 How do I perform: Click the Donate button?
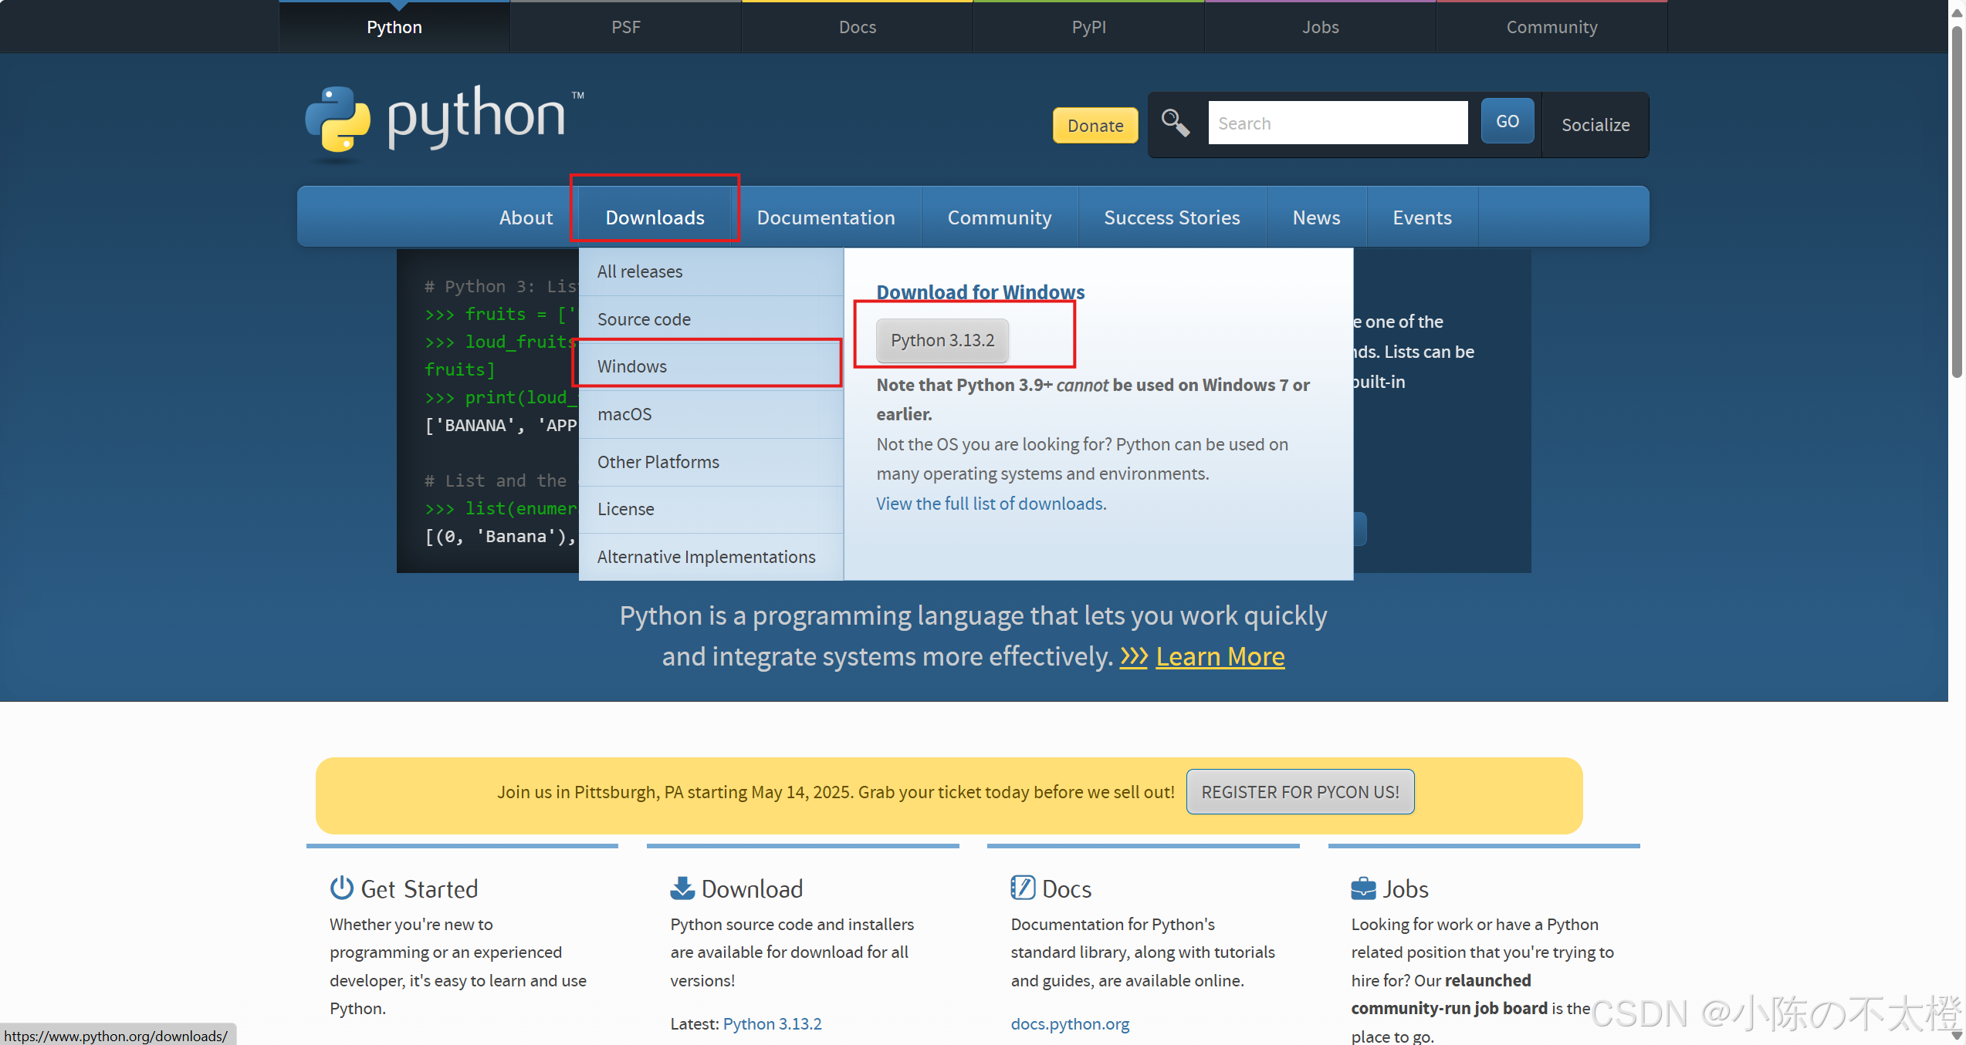click(x=1095, y=125)
